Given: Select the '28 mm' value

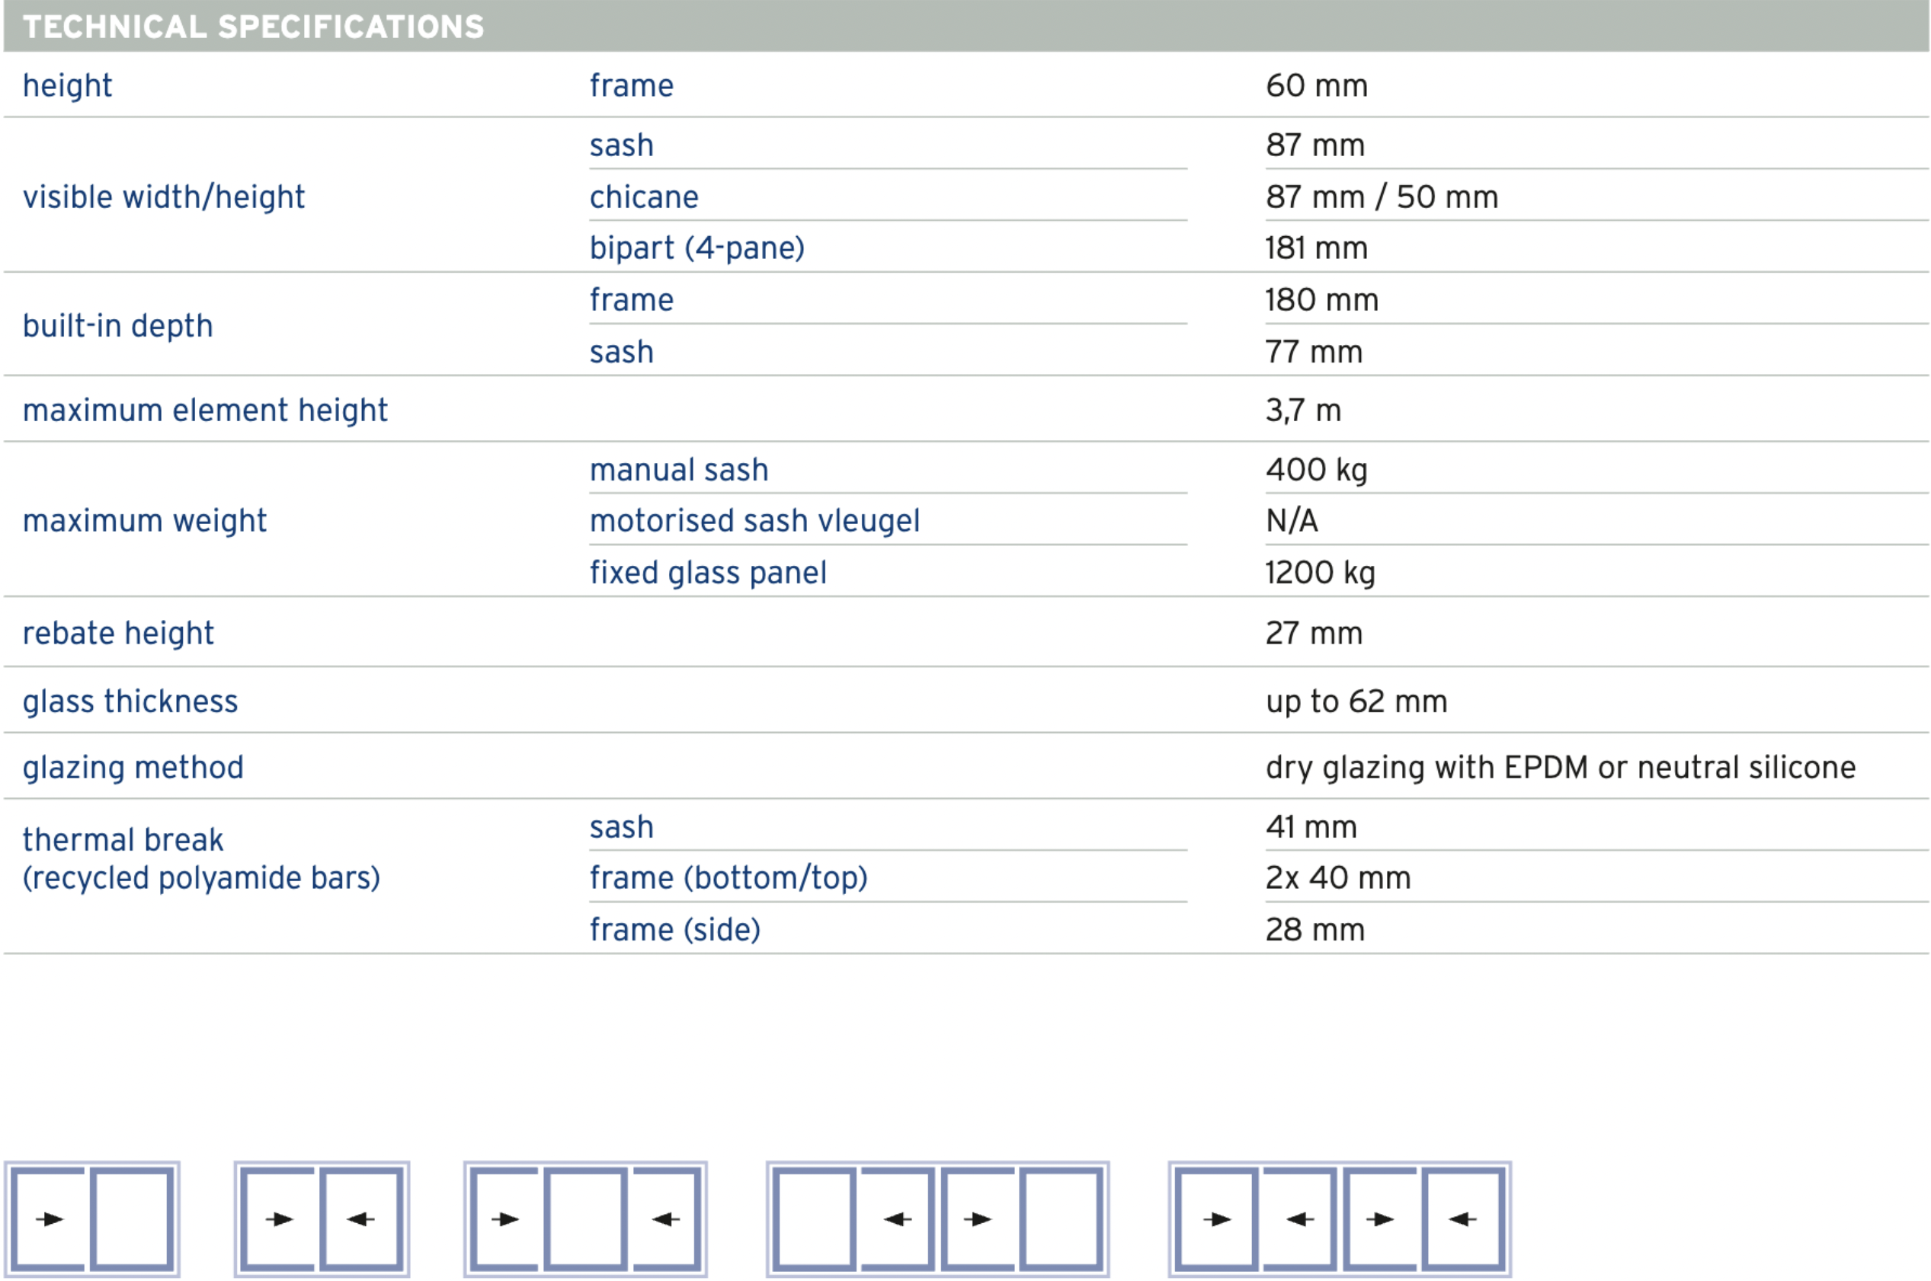Looking at the screenshot, I should 1315,930.
